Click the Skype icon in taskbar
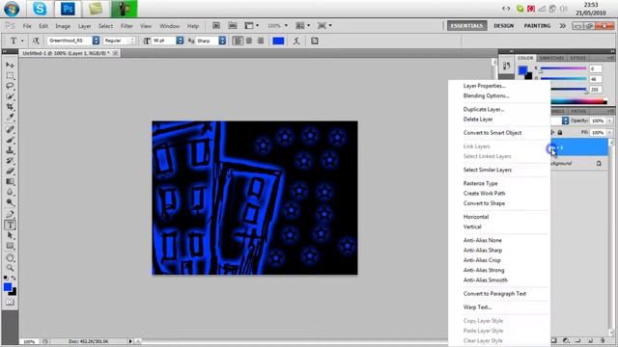The image size is (618, 347). click(x=40, y=9)
